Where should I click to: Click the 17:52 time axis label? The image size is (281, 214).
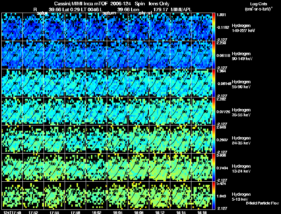click(x=33, y=212)
